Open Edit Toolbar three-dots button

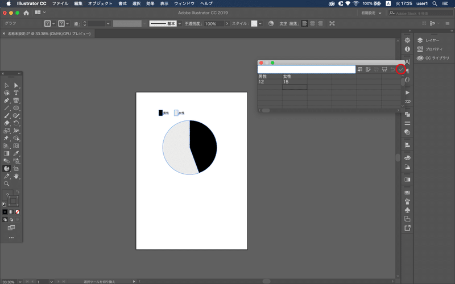(11, 237)
